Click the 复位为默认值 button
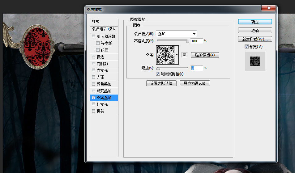 [195, 83]
